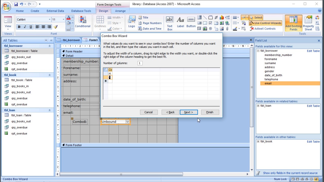Align text right

click(x=49, y=27)
